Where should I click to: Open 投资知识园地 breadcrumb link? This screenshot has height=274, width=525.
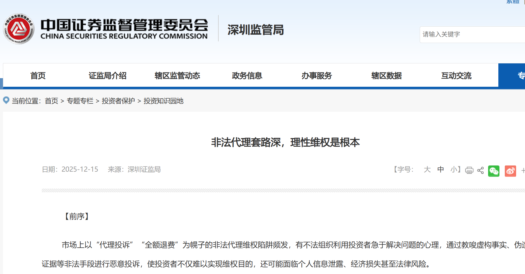[x=163, y=101]
